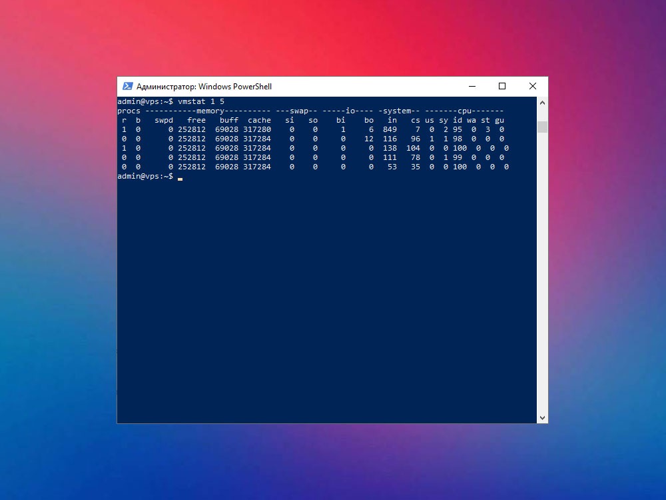Click the 'io' section header
The width and height of the screenshot is (666, 500).
click(x=350, y=111)
